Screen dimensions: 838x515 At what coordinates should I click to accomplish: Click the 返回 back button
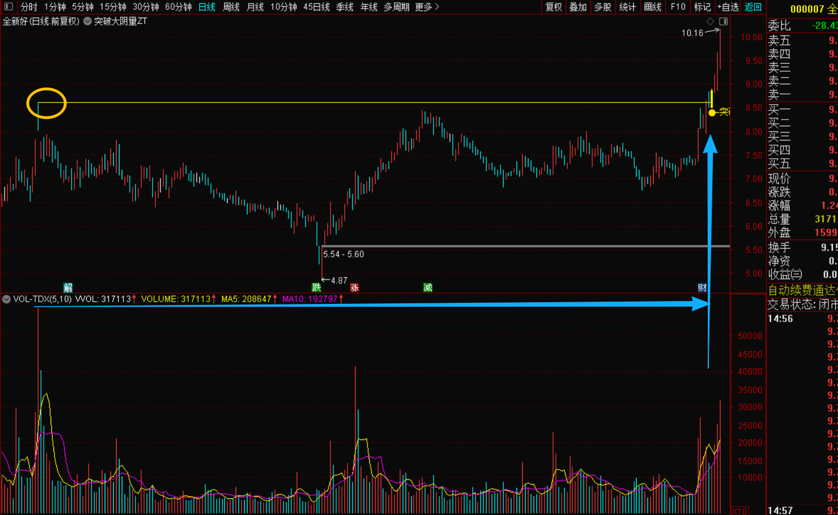click(x=753, y=7)
